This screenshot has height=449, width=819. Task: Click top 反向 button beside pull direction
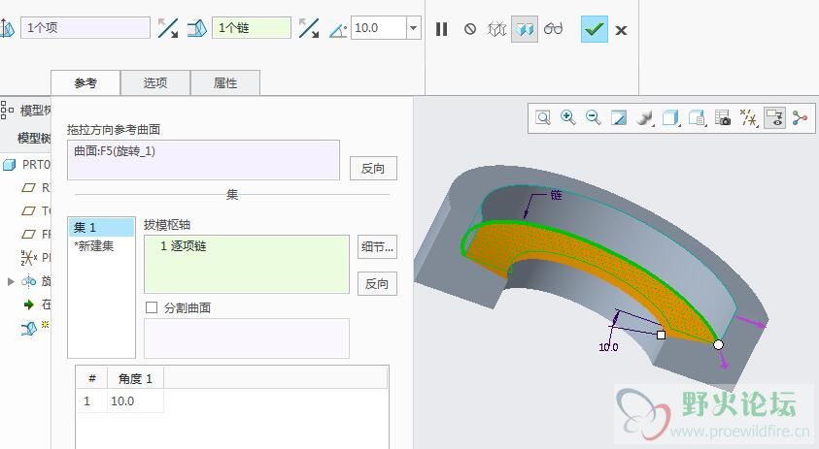373,169
